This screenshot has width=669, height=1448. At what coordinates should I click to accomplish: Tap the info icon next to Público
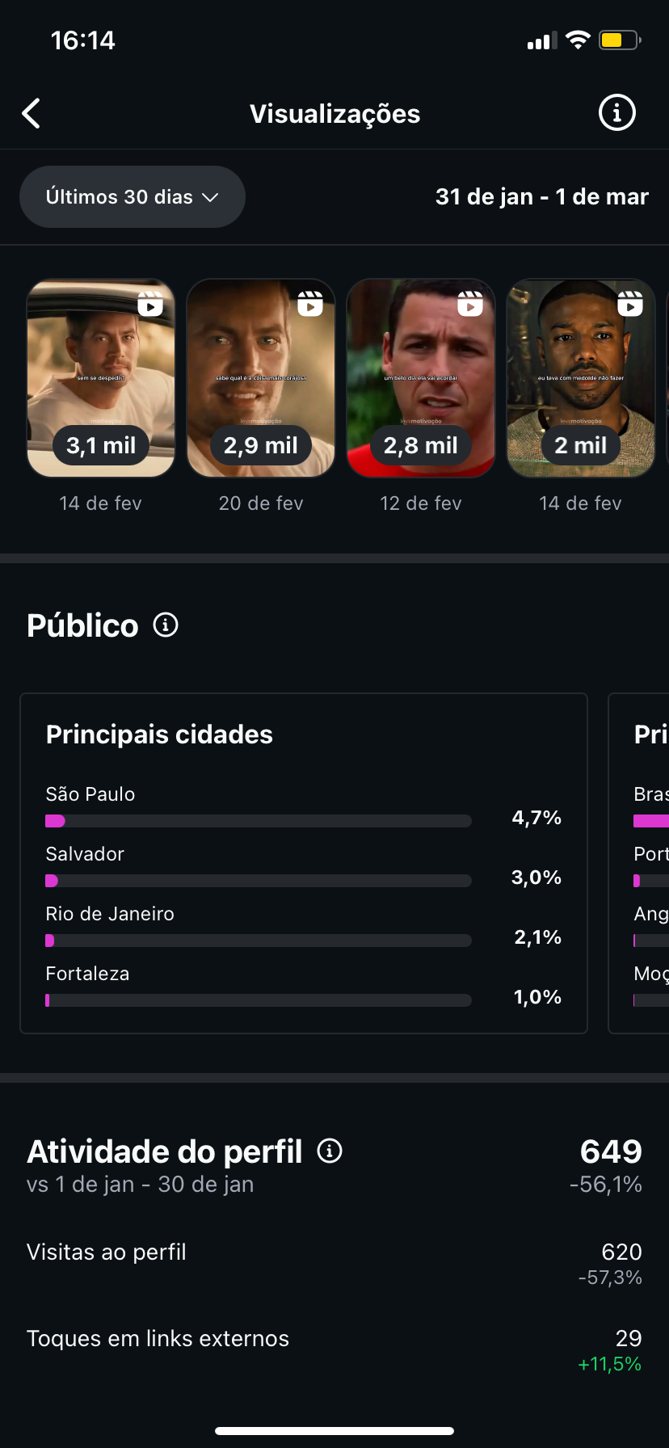[166, 625]
